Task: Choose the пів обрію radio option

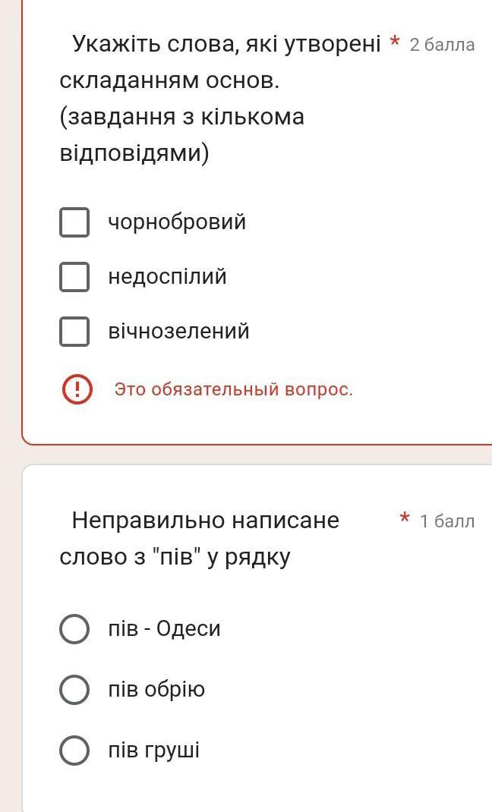Action: (74, 690)
